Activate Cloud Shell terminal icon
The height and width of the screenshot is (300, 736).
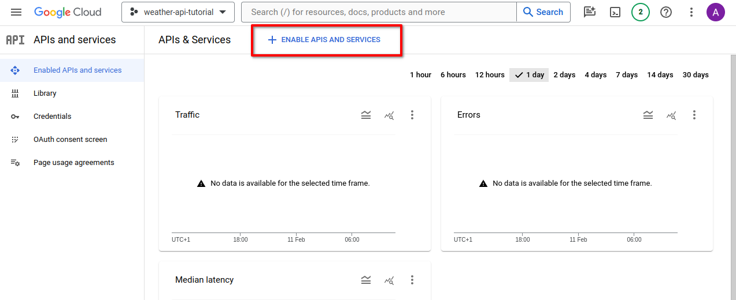tap(615, 12)
